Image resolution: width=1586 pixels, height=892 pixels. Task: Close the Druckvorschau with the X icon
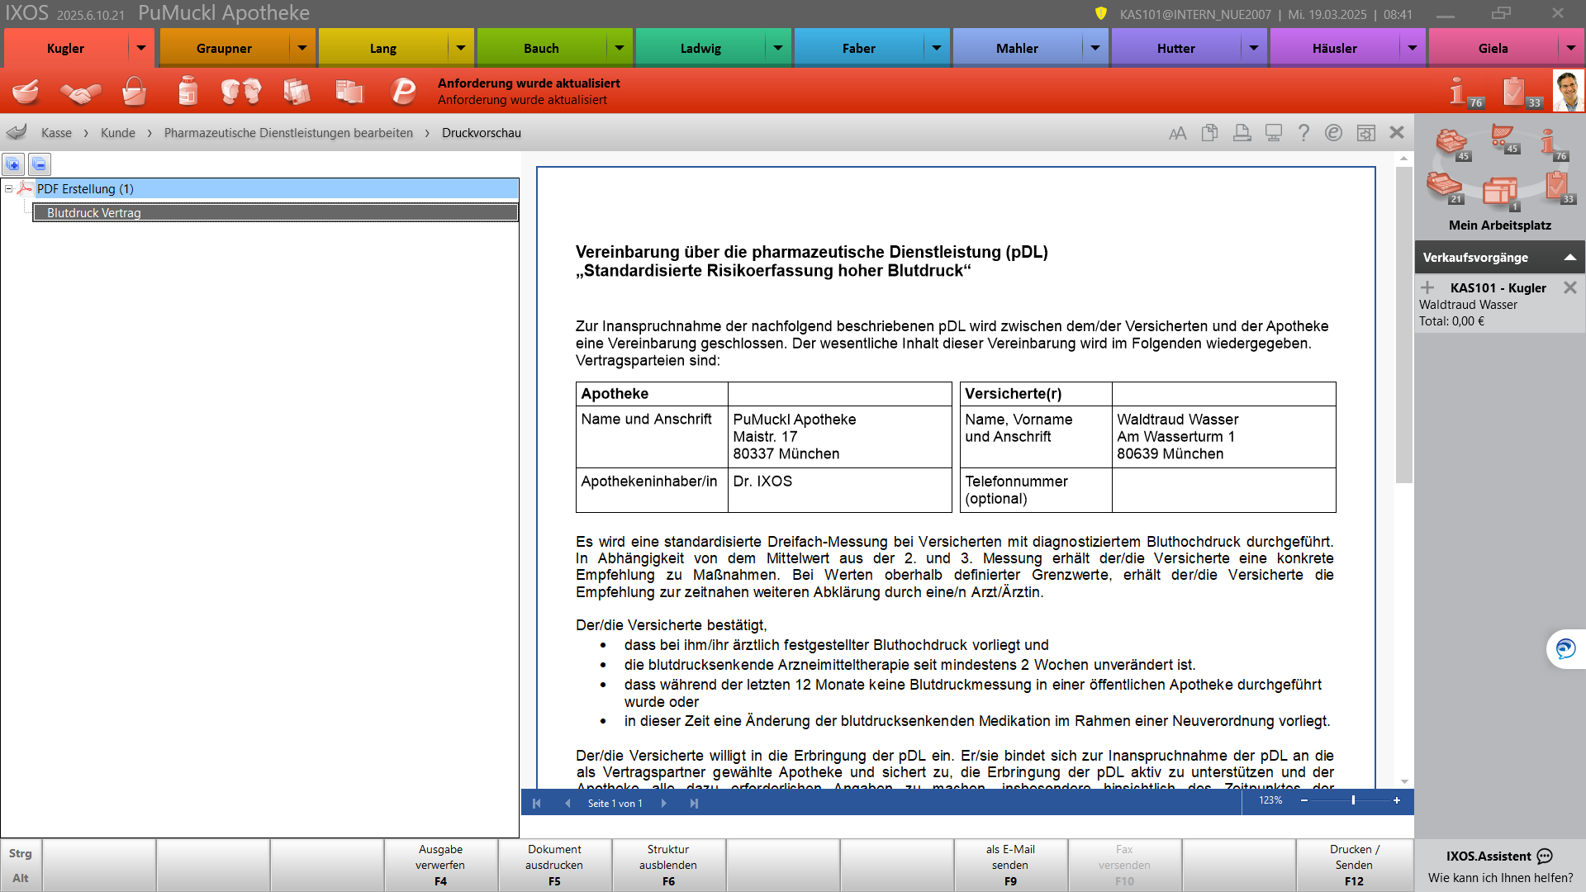click(1397, 132)
